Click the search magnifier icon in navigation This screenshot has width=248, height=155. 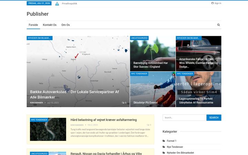tap(218, 25)
